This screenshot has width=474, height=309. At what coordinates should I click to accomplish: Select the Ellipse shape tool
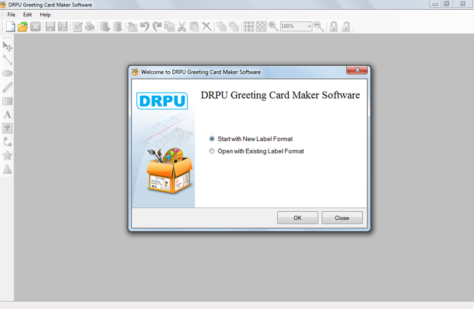(7, 73)
